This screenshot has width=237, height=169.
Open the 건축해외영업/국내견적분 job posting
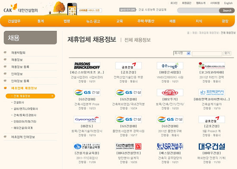coord(128,104)
